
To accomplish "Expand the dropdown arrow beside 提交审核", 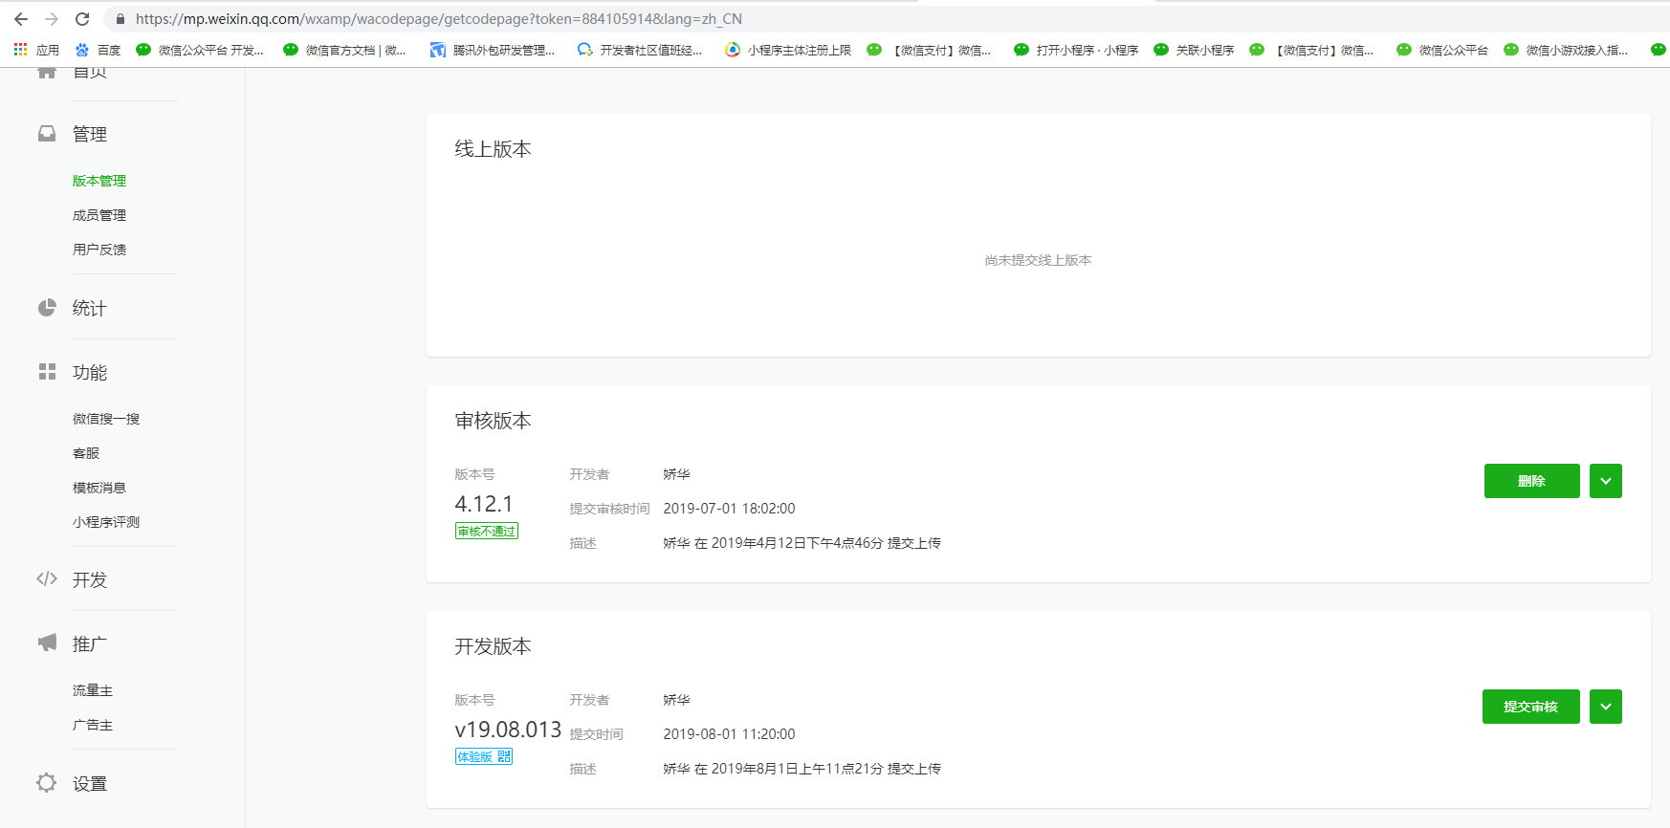I will click(1606, 707).
